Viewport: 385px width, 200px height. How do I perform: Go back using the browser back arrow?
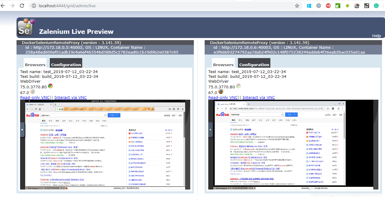[x=3, y=6]
